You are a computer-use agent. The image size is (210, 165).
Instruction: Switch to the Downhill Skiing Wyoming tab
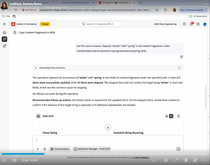point(76,3)
